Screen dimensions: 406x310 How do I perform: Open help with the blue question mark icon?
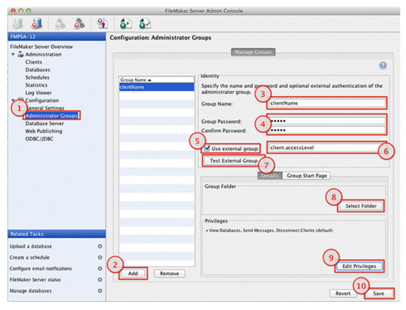(383, 65)
